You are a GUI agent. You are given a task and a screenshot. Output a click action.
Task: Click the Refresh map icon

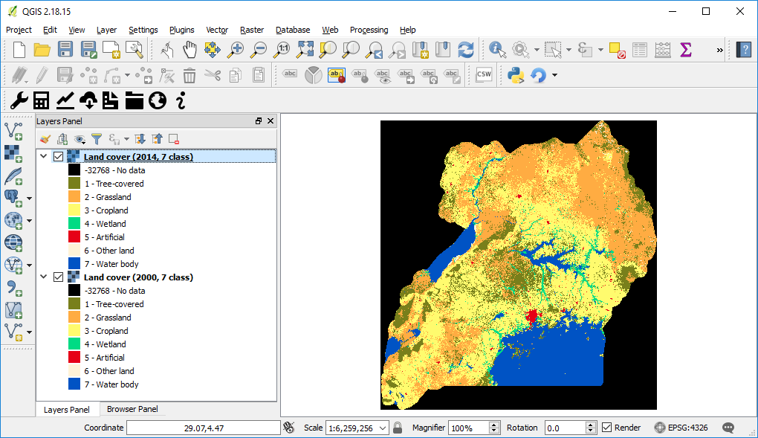(466, 50)
